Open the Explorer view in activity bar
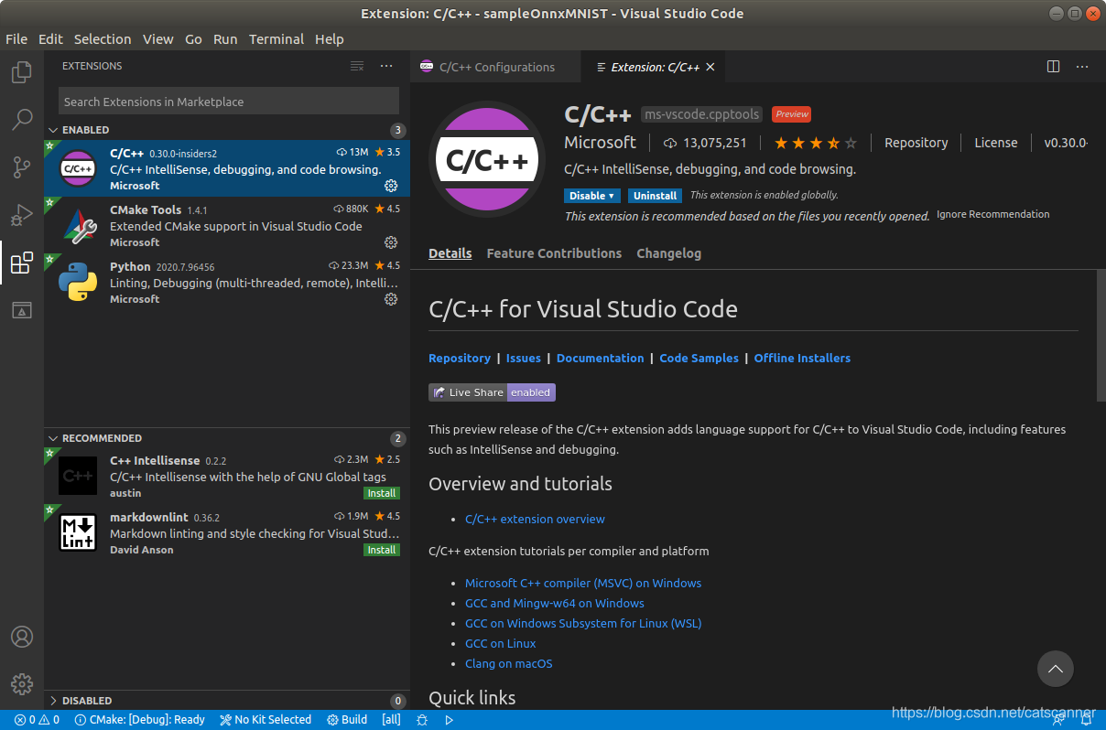Screen dimensions: 1106x730 pyautogui.click(x=22, y=73)
